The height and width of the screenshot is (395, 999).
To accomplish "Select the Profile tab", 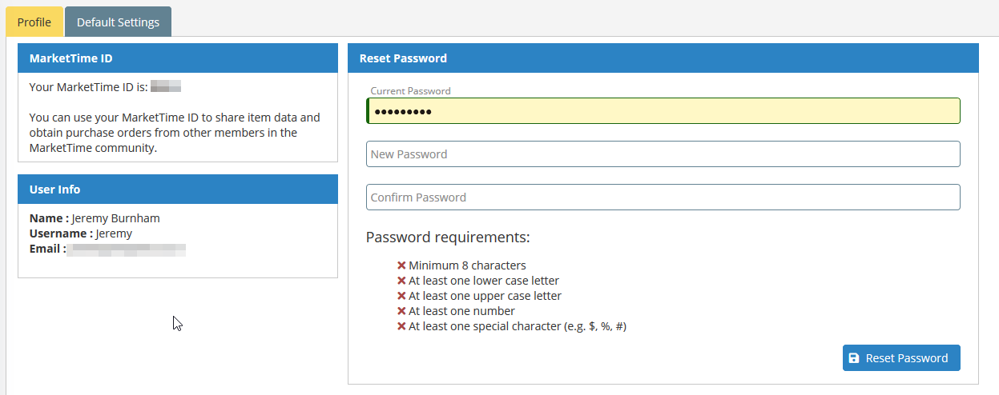I will click(34, 22).
